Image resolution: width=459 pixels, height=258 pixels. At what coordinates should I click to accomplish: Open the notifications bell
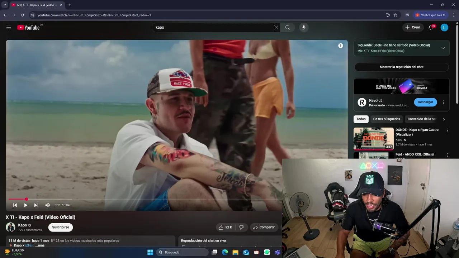tap(431, 28)
